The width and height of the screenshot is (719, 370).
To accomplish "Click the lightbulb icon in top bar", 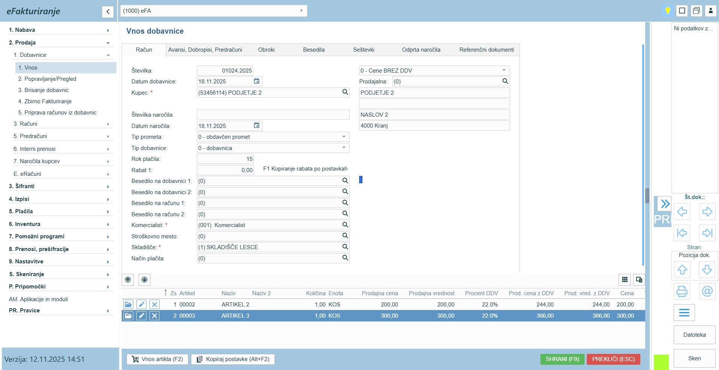I will coord(667,11).
